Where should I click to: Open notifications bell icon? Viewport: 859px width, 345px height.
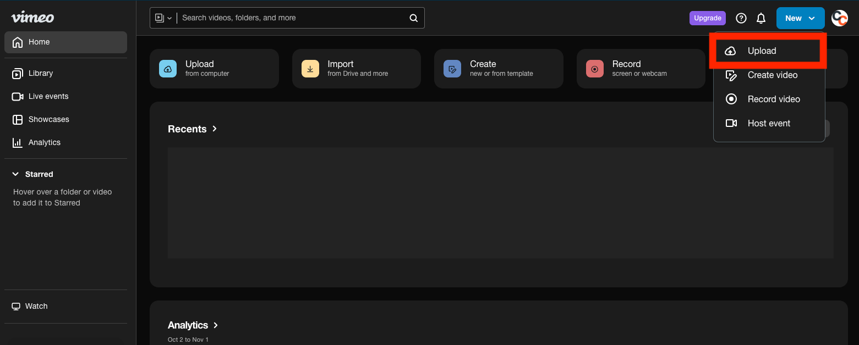[x=761, y=18]
